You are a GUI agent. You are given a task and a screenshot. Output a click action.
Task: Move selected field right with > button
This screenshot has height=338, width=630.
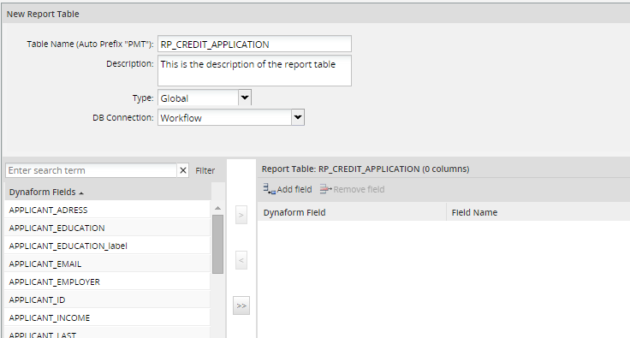[x=241, y=215]
